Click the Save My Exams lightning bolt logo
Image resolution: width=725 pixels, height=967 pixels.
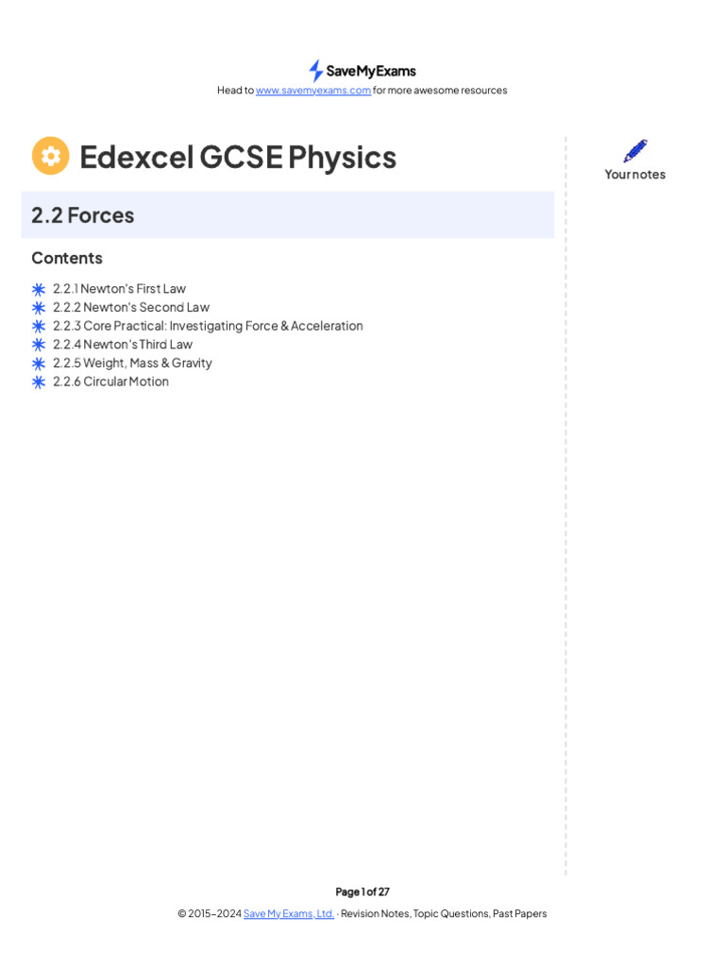tap(316, 71)
